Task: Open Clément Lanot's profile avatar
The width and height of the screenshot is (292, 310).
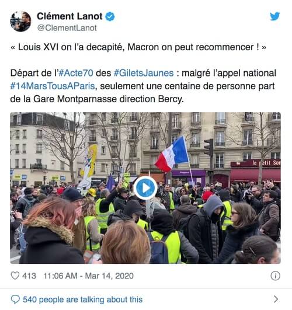Action: [x=20, y=21]
